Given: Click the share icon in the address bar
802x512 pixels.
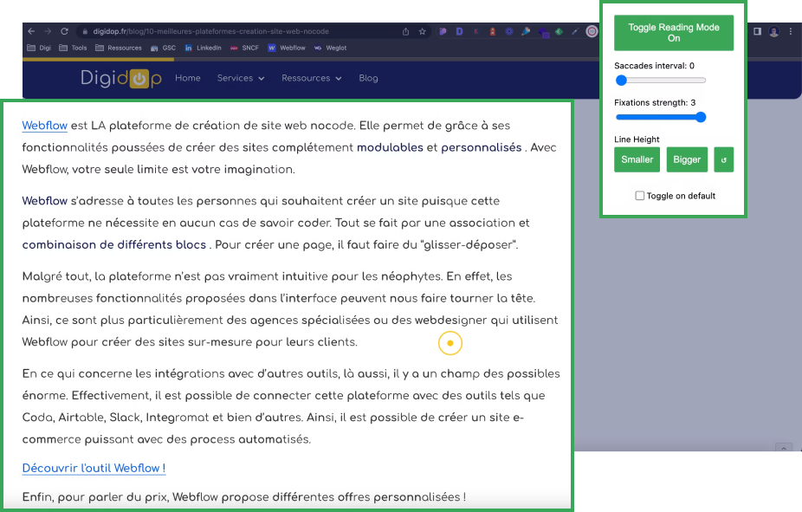Looking at the screenshot, I should click(x=405, y=31).
